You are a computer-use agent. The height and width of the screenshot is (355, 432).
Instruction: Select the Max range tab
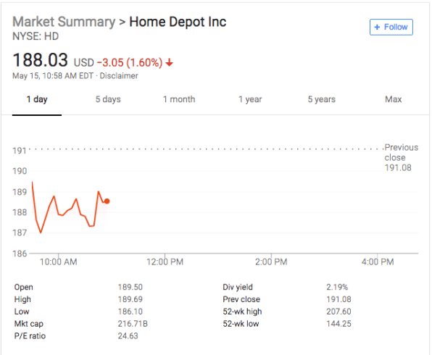393,99
